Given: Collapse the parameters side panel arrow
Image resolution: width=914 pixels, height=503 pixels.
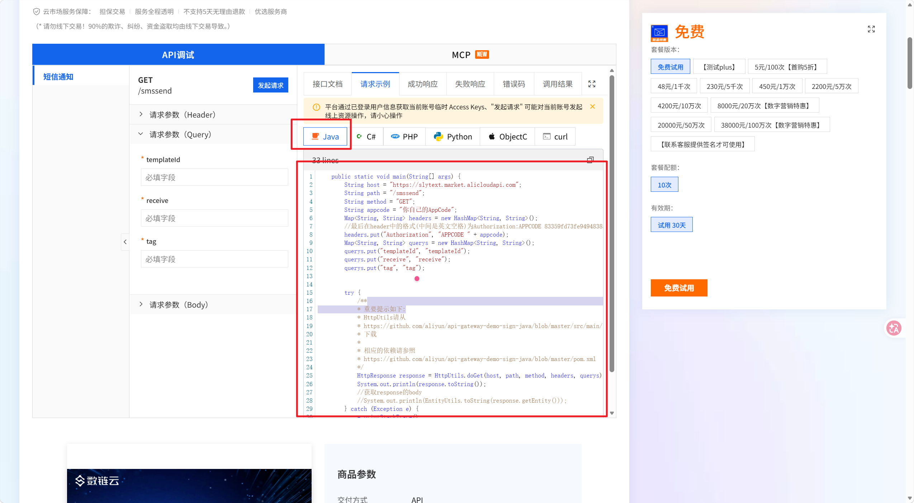Looking at the screenshot, I should point(125,242).
